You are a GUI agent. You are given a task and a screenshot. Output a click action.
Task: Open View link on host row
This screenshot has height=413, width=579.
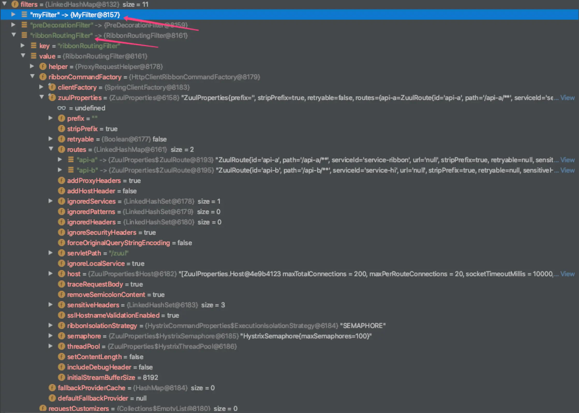pyautogui.click(x=567, y=274)
